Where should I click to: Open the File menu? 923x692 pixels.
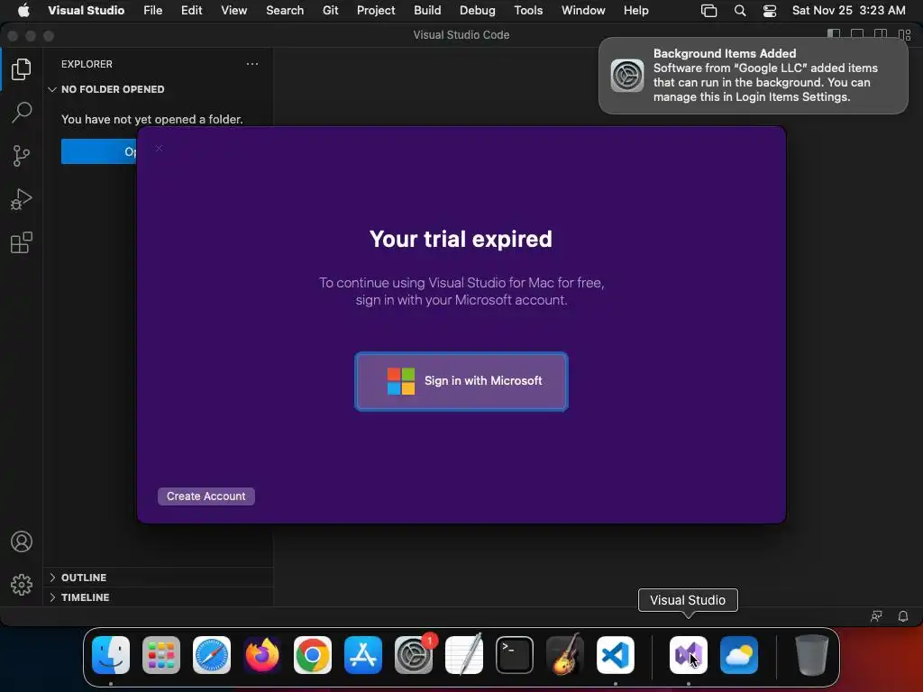pos(152,10)
